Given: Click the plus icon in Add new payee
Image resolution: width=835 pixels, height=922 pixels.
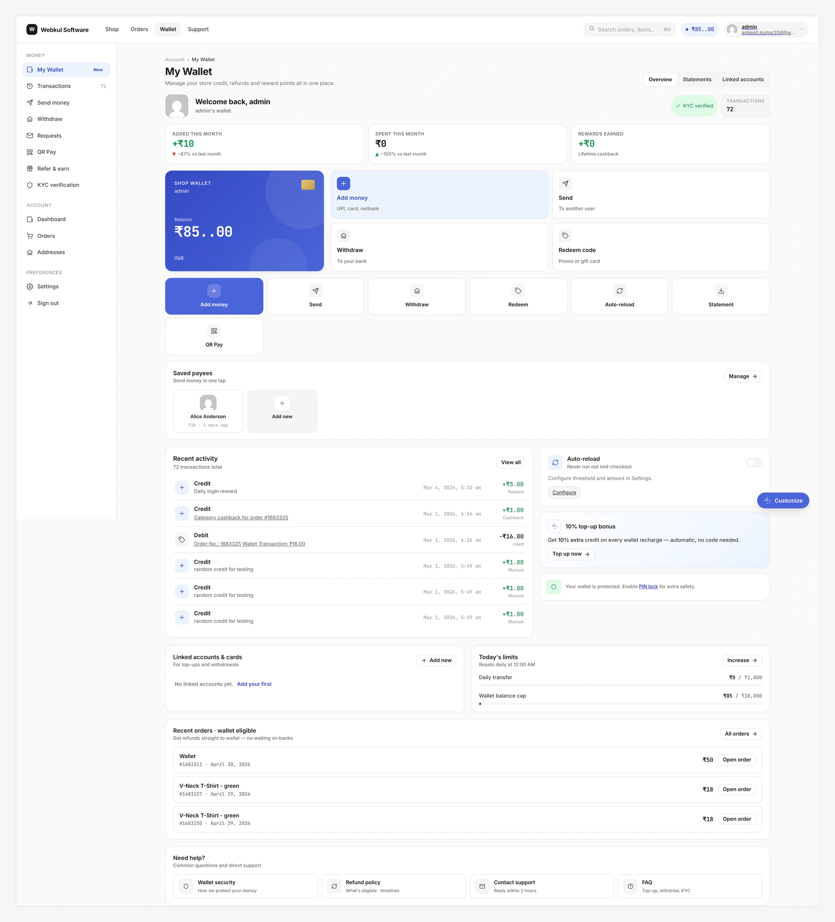Looking at the screenshot, I should (x=282, y=403).
